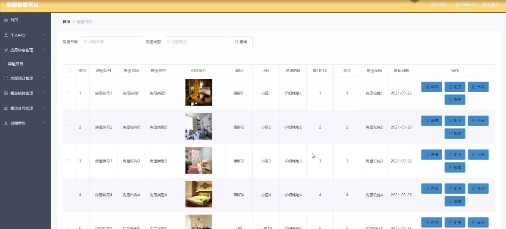Open room thumbnail image for 房屋名称2

(x=199, y=126)
